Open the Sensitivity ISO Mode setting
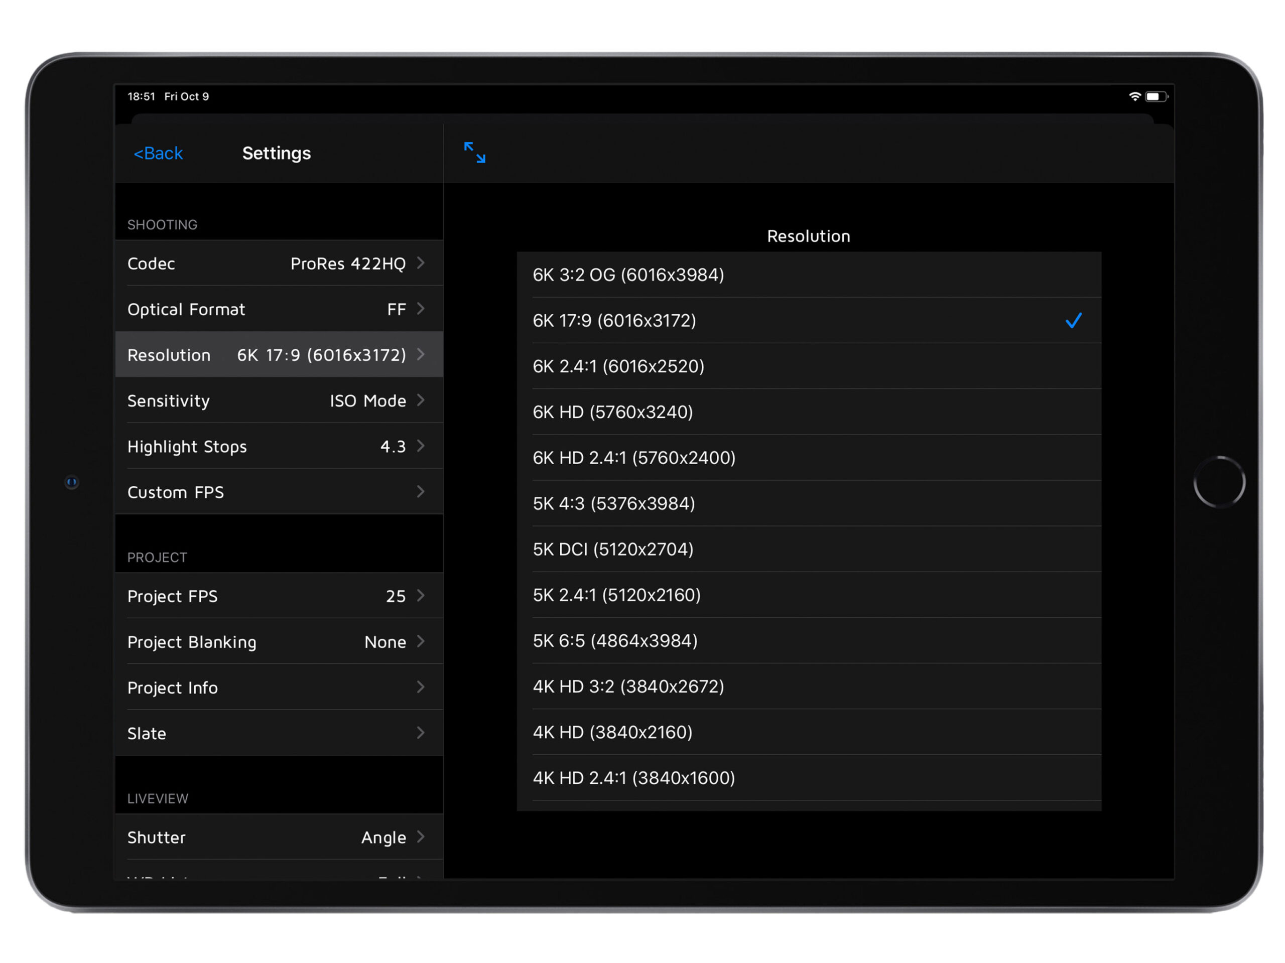Image resolution: width=1285 pixels, height=963 pixels. pos(279,401)
